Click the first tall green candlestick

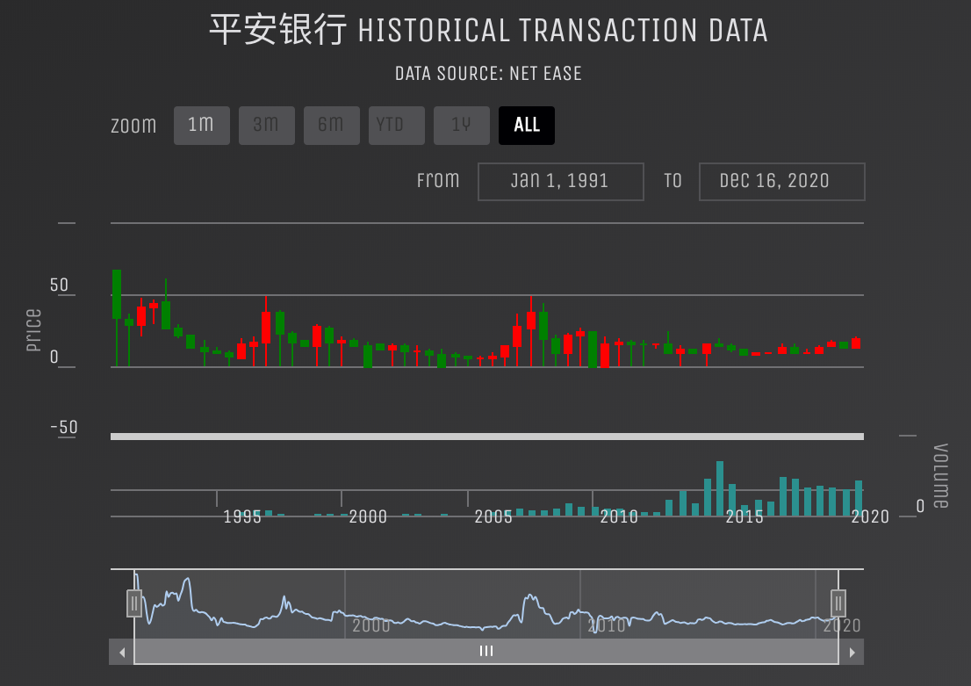point(117,294)
